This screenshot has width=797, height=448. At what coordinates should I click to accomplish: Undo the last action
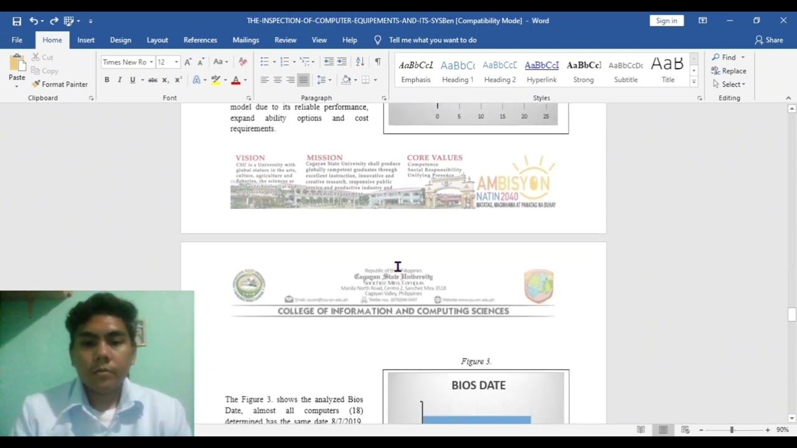pyautogui.click(x=34, y=21)
